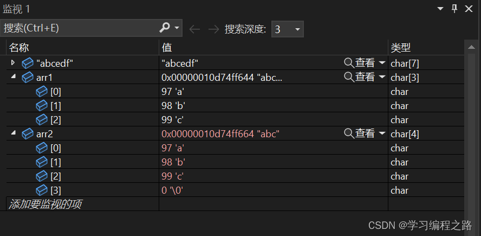Click the 添加要监视的项 add-watch field

point(82,204)
